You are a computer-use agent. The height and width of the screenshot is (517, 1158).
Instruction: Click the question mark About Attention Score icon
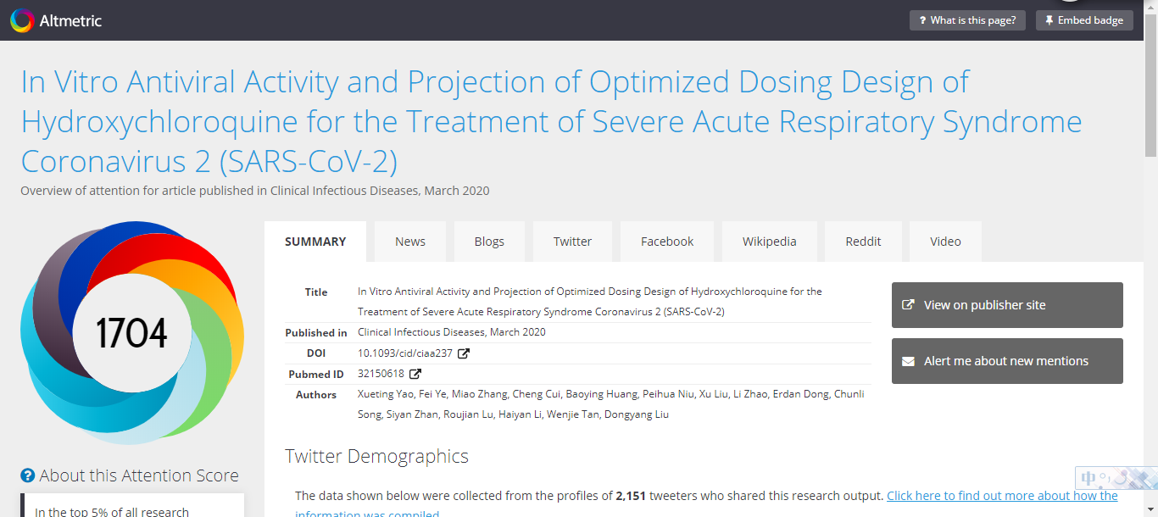(x=28, y=475)
